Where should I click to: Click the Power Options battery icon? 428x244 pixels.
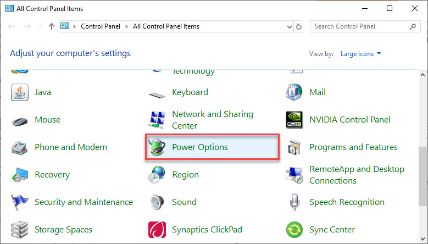(x=157, y=147)
